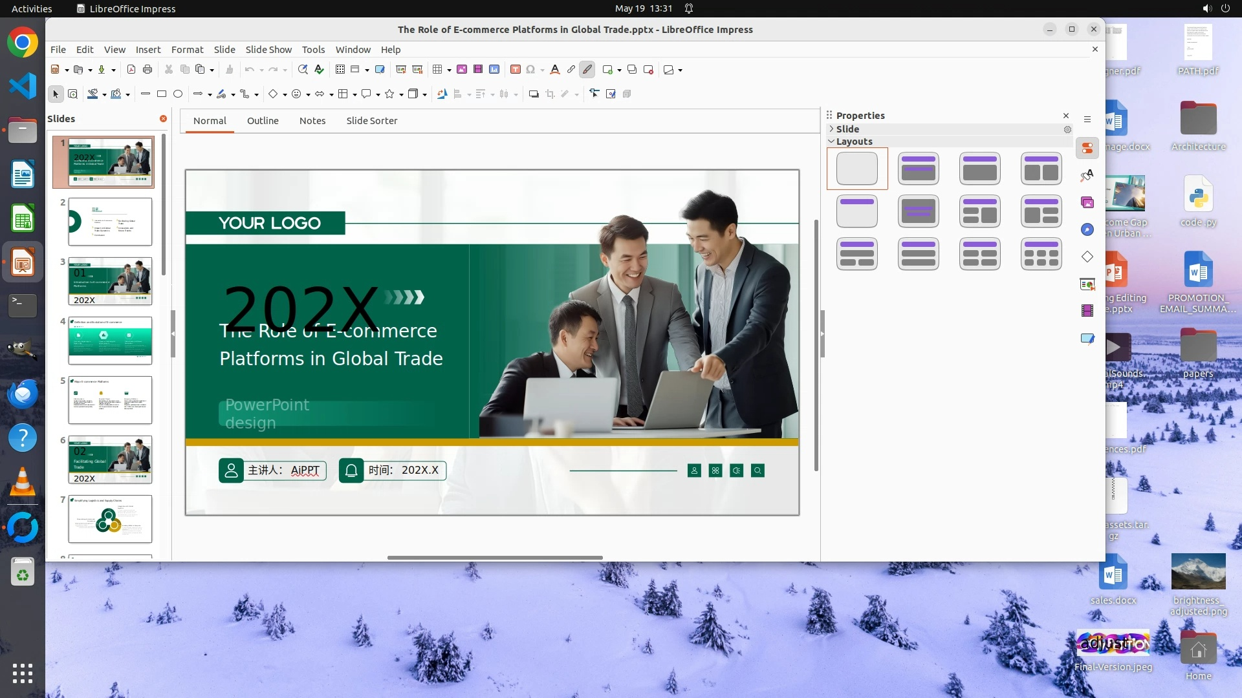
Task: Switch to the Slide Sorter tab
Action: 371,121
